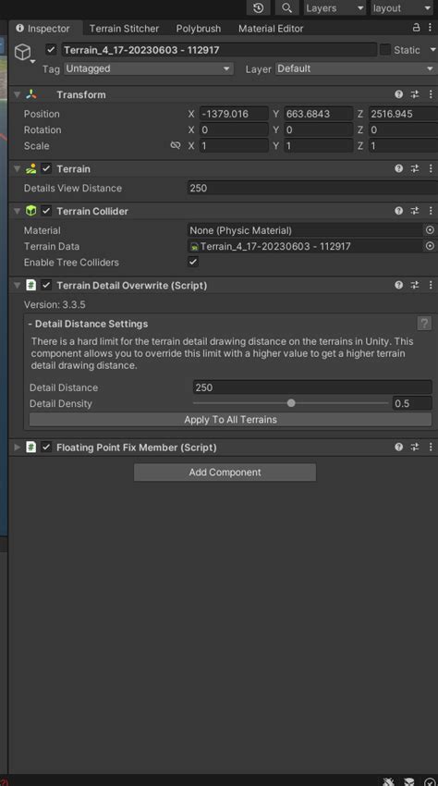Open Terrain component help icon
The image size is (438, 786).
pyautogui.click(x=399, y=168)
